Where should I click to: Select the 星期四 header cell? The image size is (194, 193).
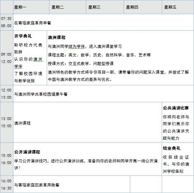pos(143,7)
